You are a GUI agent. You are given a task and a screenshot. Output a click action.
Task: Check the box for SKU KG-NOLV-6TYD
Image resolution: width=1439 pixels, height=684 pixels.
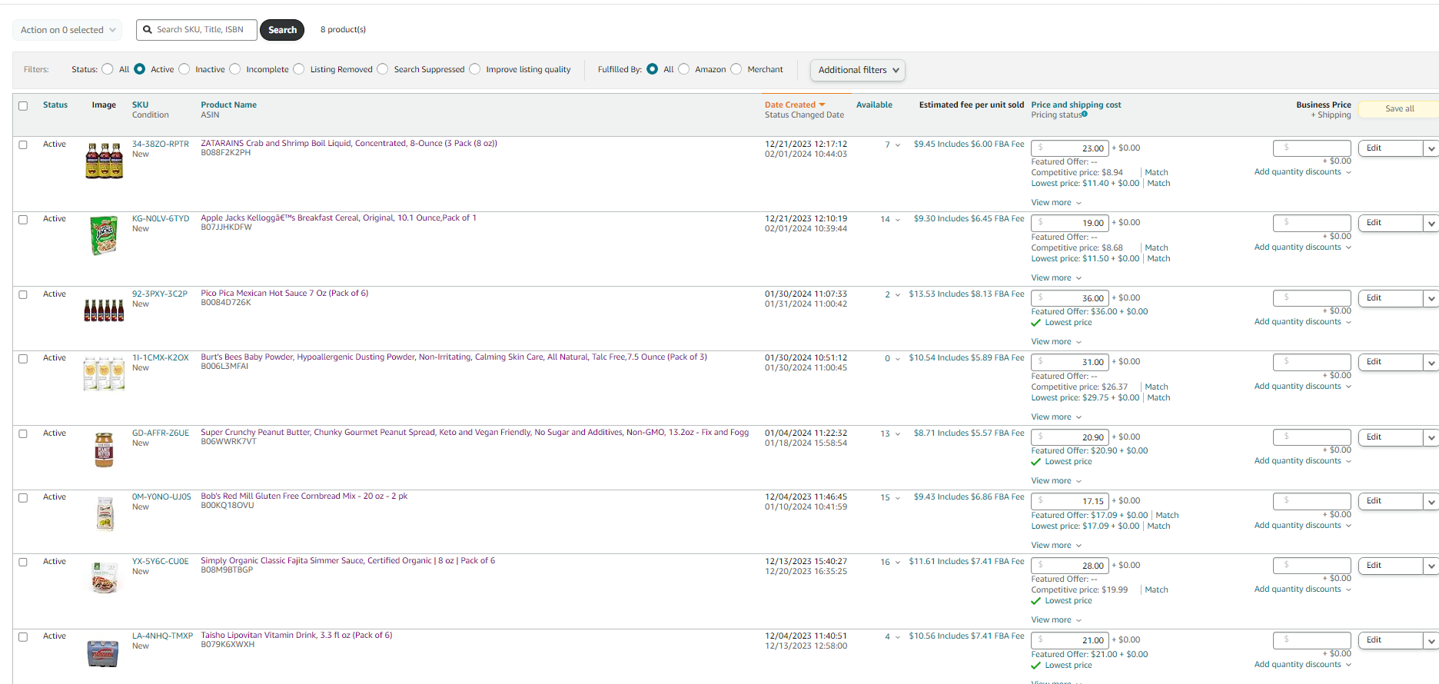(x=23, y=220)
